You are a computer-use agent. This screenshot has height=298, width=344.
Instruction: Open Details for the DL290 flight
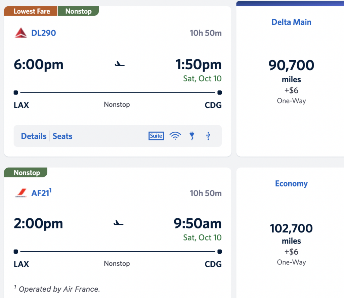tap(34, 136)
